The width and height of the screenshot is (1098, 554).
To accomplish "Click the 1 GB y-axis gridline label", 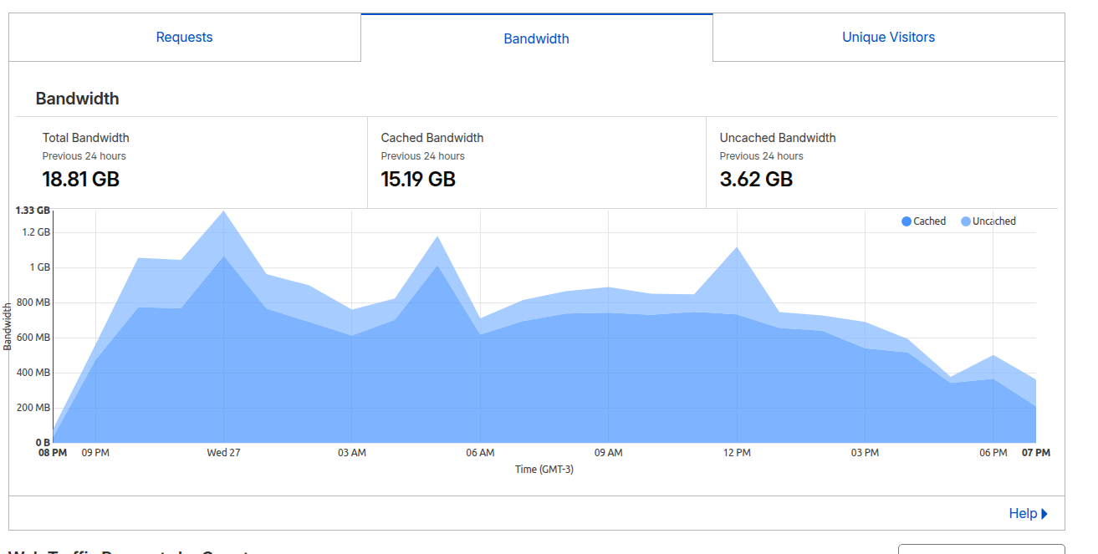I will click(x=40, y=267).
